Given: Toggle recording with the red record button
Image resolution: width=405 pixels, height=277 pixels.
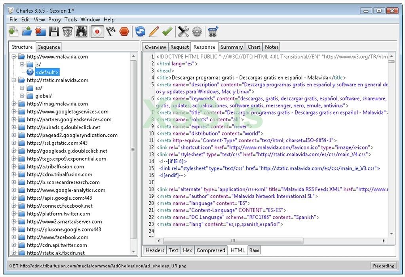Looking at the screenshot, I should 97,31.
